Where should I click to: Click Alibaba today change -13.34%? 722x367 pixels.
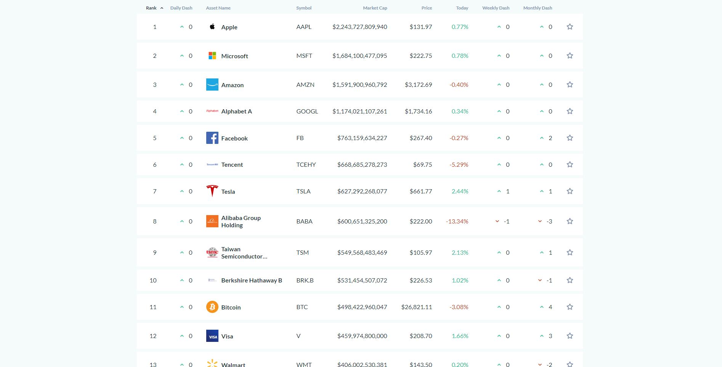click(457, 221)
